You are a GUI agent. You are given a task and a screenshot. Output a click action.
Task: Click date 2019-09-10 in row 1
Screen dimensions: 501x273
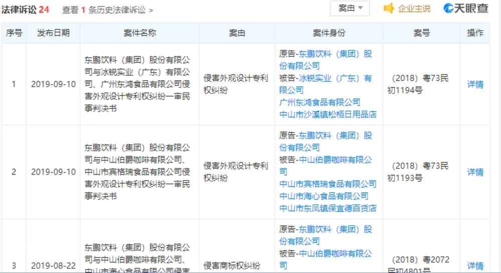coord(54,84)
